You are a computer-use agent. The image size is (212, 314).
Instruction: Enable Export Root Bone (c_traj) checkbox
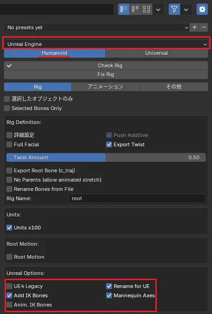pyautogui.click(x=9, y=170)
